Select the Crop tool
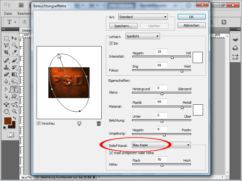 [x=6, y=52]
